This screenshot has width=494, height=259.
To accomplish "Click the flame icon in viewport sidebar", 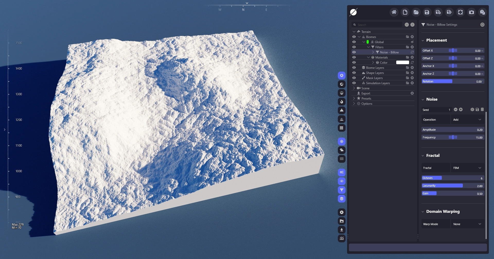I will coord(341,102).
